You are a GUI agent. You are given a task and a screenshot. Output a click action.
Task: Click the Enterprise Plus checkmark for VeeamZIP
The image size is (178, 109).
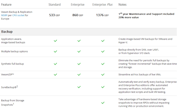point(103,74)
